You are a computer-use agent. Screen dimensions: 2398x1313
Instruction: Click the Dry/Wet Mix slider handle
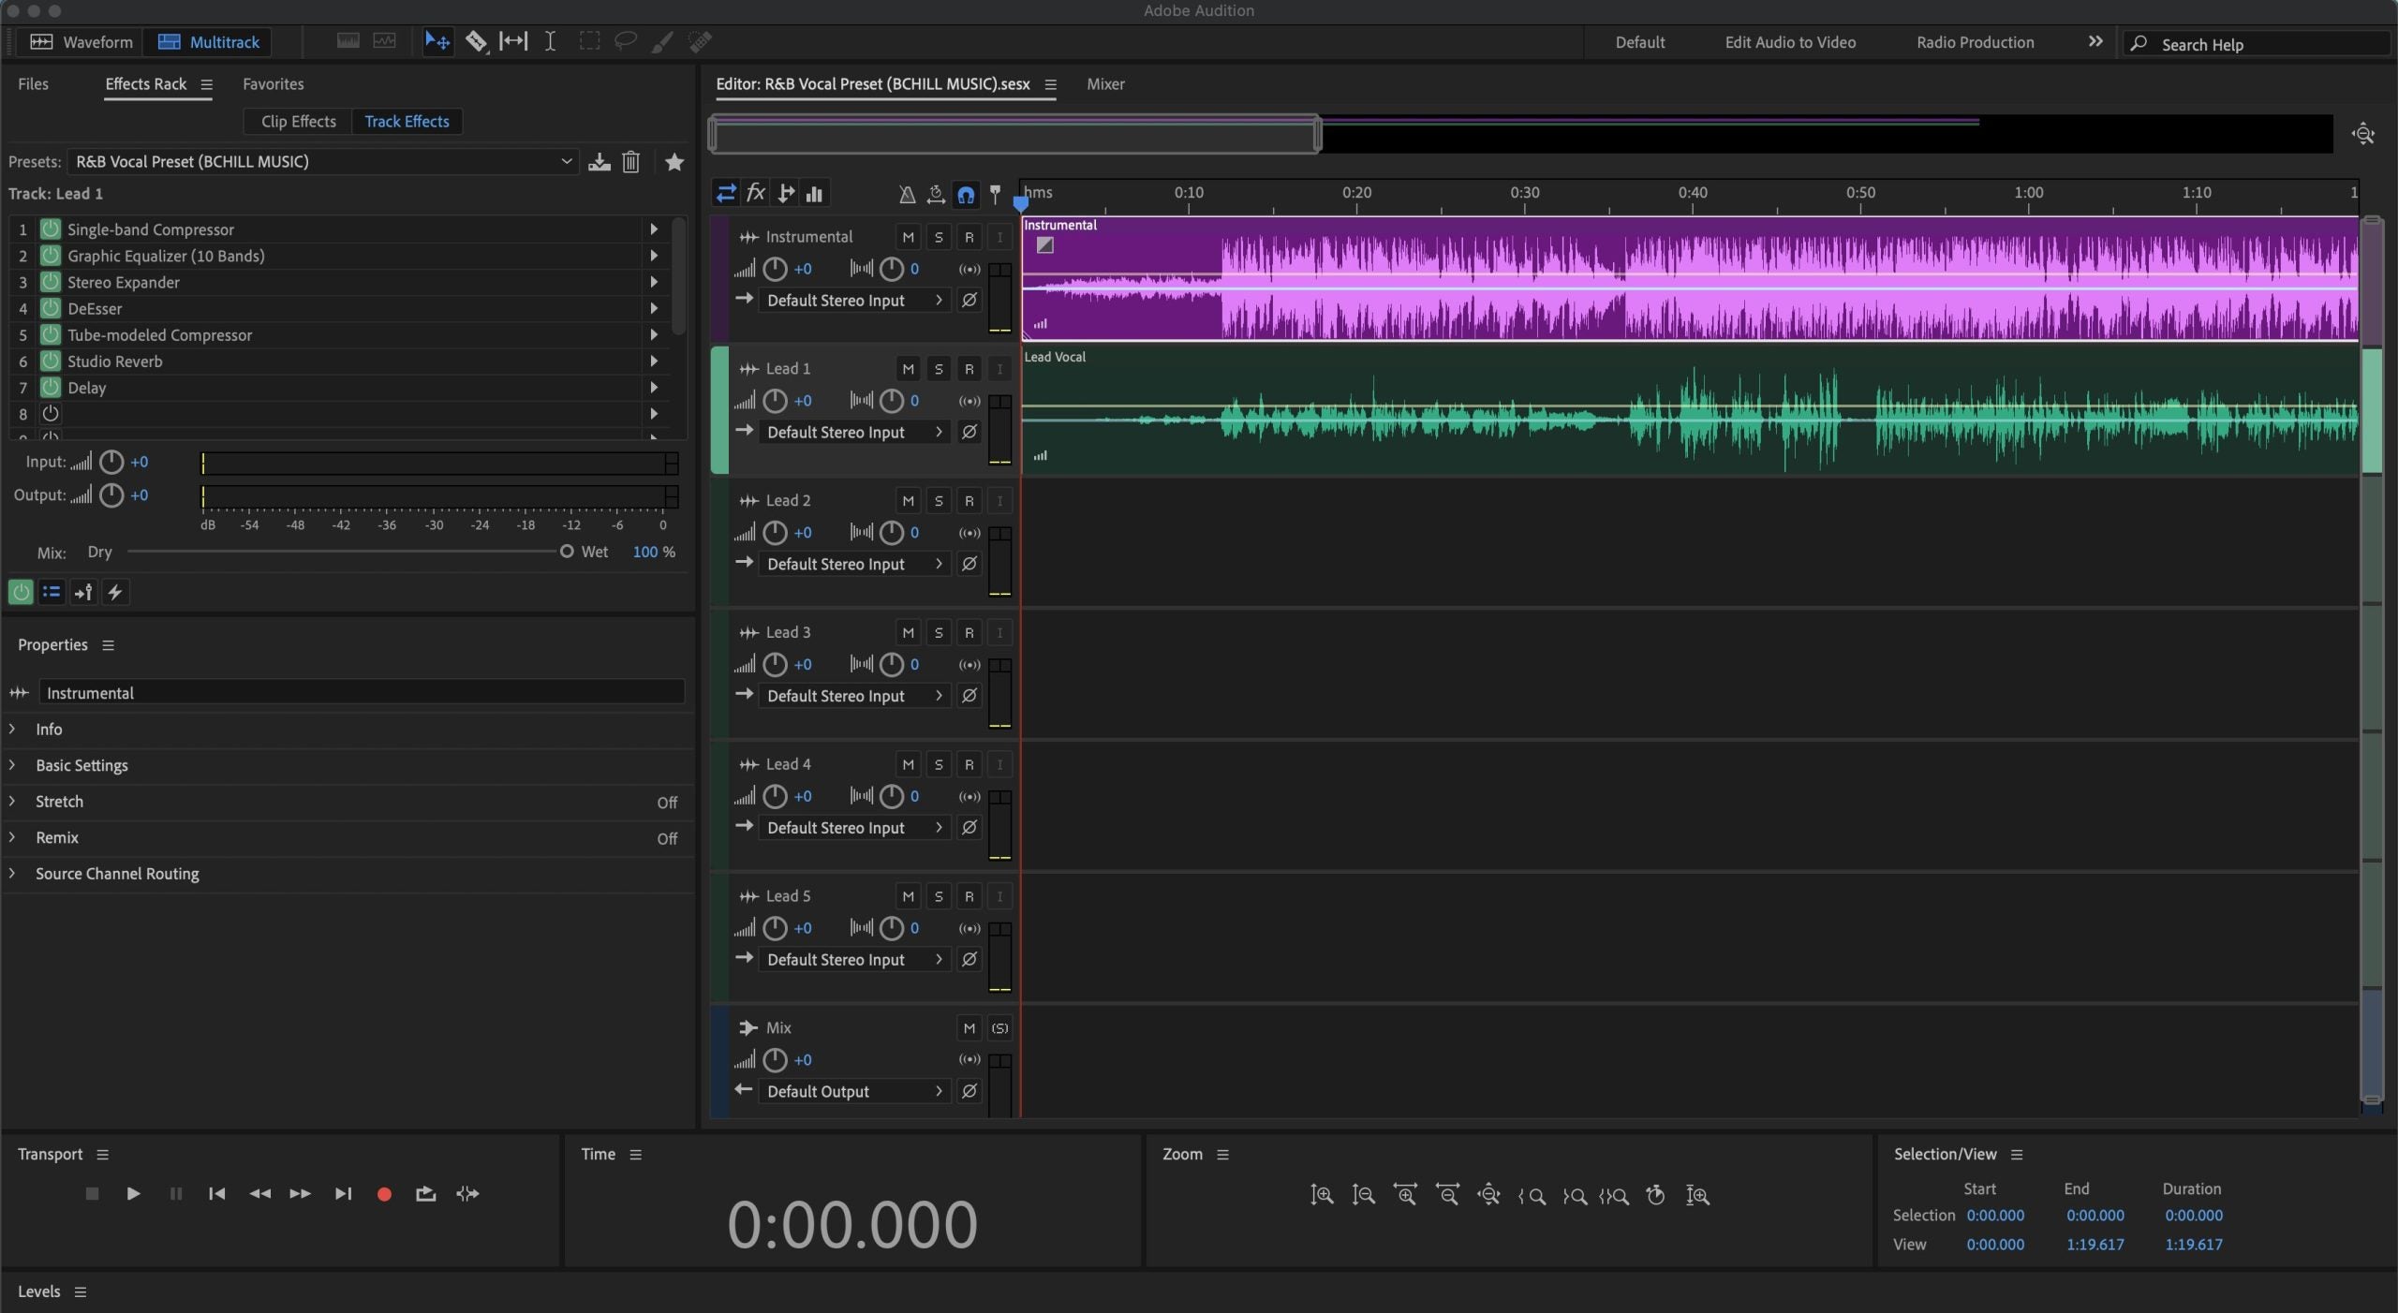pos(567,552)
